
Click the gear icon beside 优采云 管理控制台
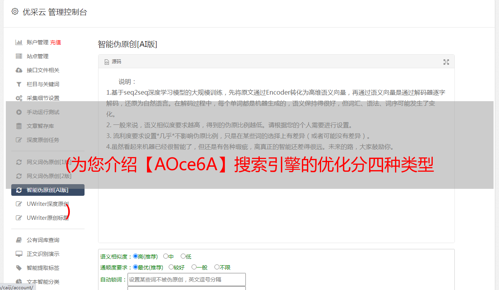pyautogui.click(x=15, y=12)
